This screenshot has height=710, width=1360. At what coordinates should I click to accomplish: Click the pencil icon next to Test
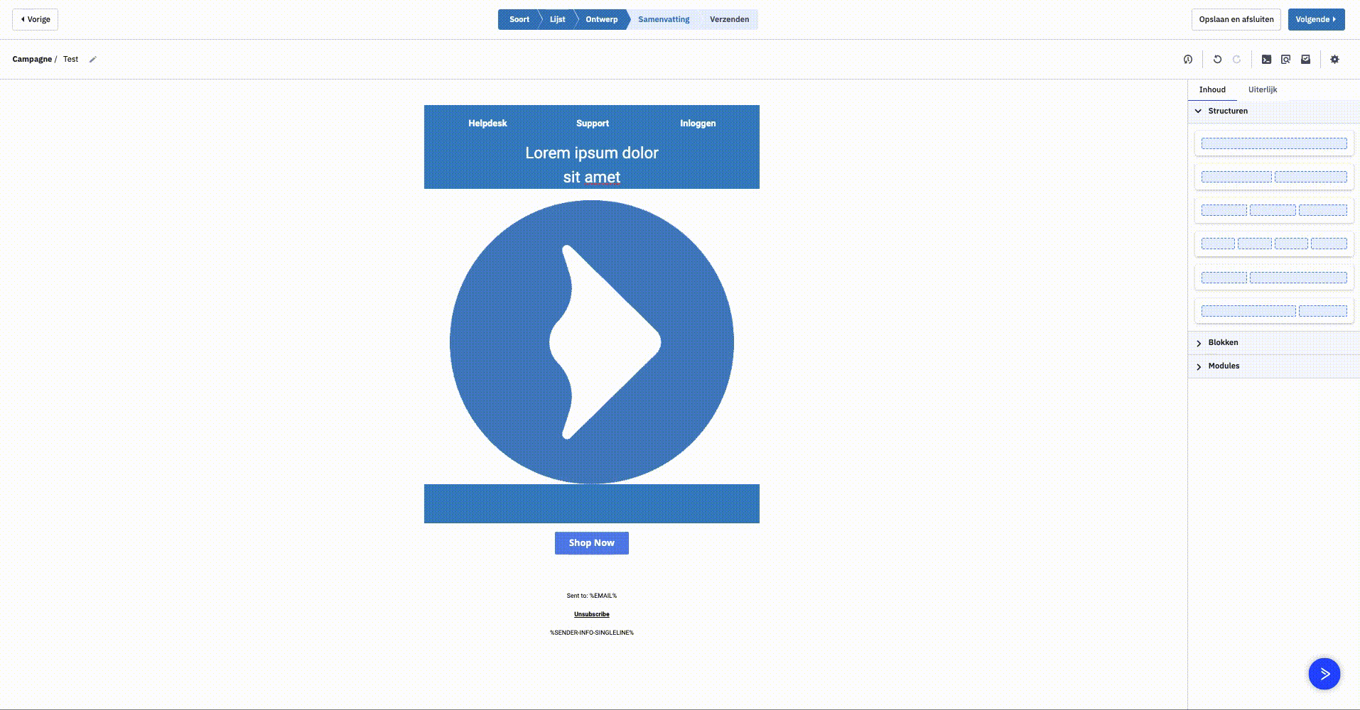coord(92,60)
